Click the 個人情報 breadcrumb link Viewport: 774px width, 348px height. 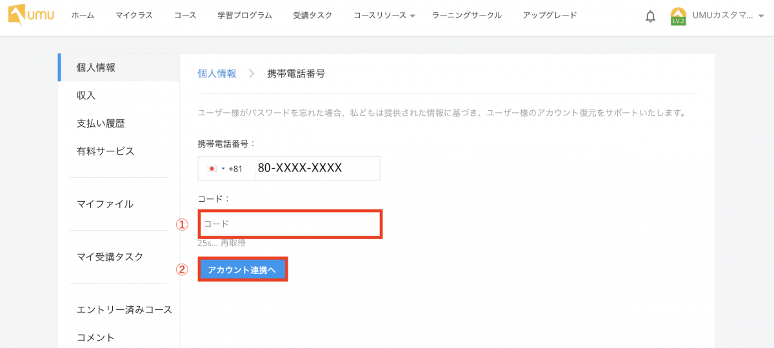217,73
